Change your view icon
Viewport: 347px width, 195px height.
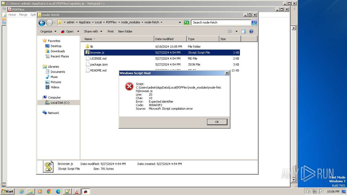point(230,31)
